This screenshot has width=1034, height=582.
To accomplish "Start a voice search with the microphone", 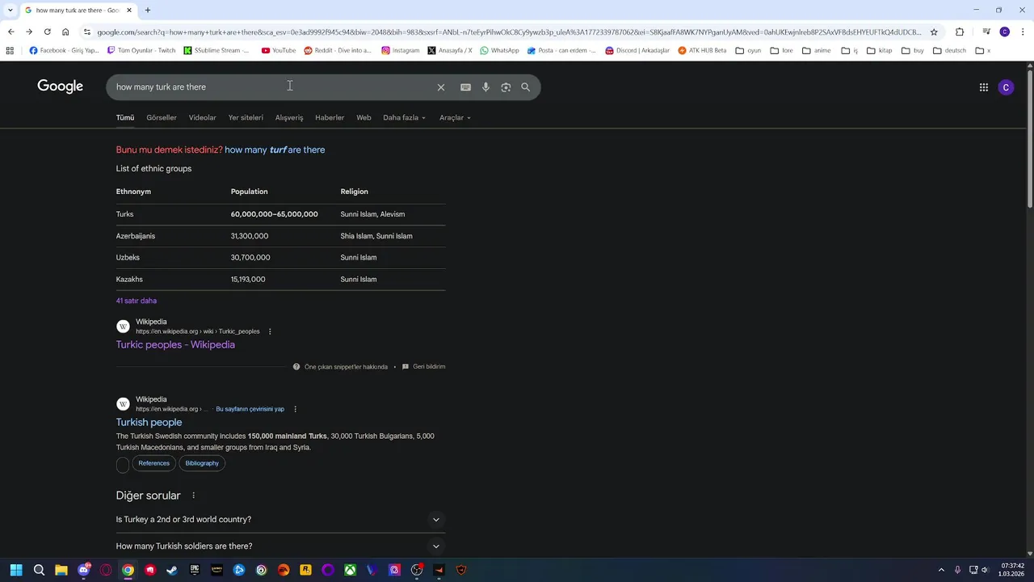I will tap(485, 87).
